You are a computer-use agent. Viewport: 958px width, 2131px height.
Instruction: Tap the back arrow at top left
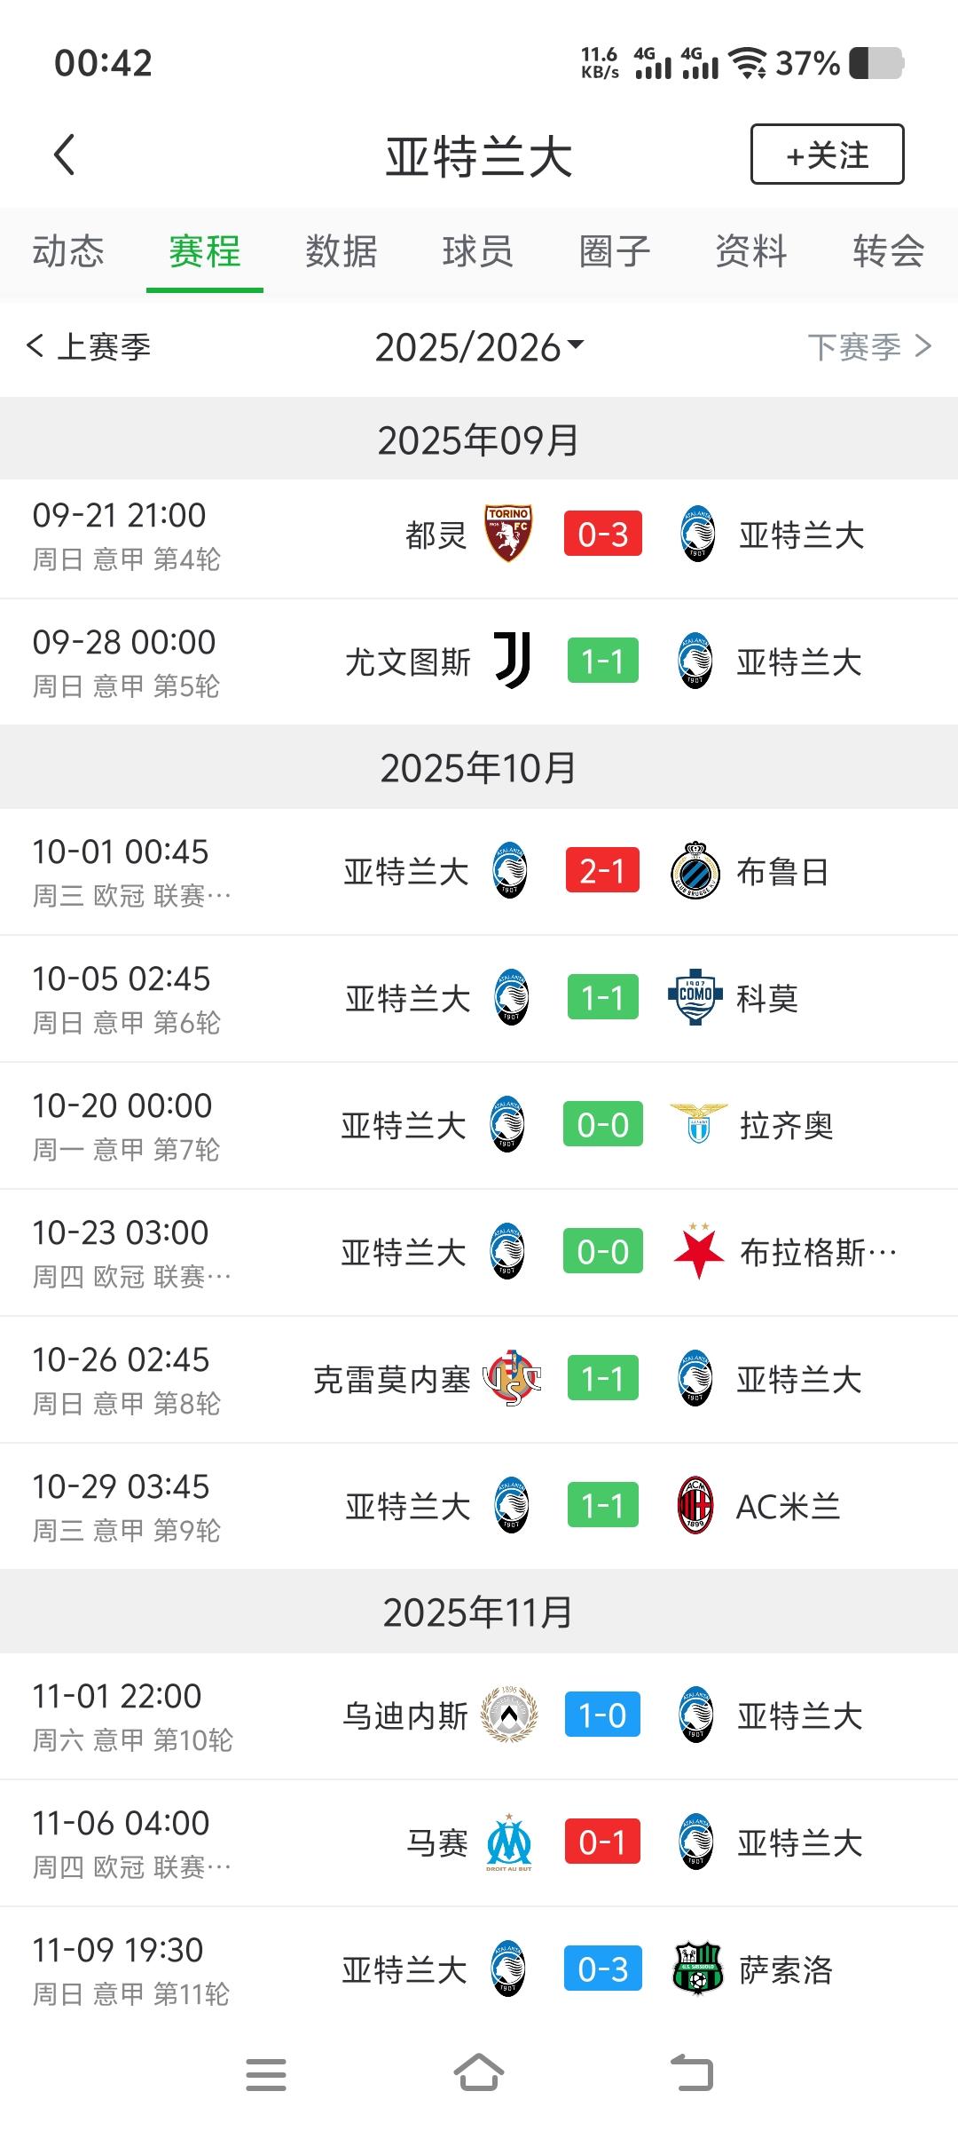(x=64, y=154)
